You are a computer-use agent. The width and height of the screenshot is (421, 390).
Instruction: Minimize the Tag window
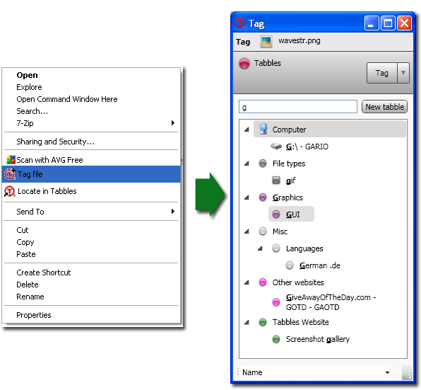click(372, 23)
